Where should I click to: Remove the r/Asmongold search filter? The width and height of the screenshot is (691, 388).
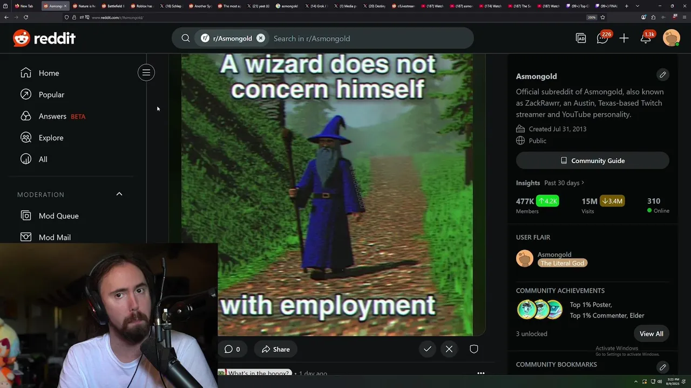click(261, 38)
